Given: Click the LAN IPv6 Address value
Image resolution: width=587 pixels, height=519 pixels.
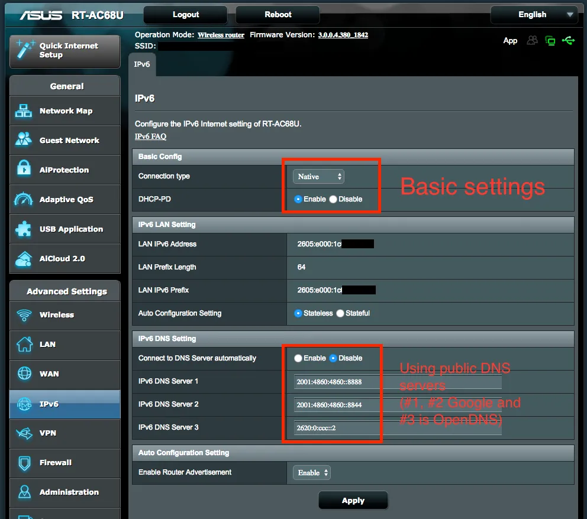Looking at the screenshot, I should (336, 244).
